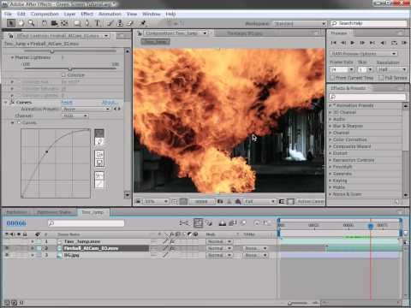Select the Hand tool
The width and height of the screenshot is (411, 308).
21,23
